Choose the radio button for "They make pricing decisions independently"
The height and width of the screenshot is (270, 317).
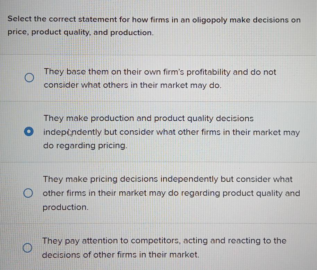pyautogui.click(x=29, y=192)
